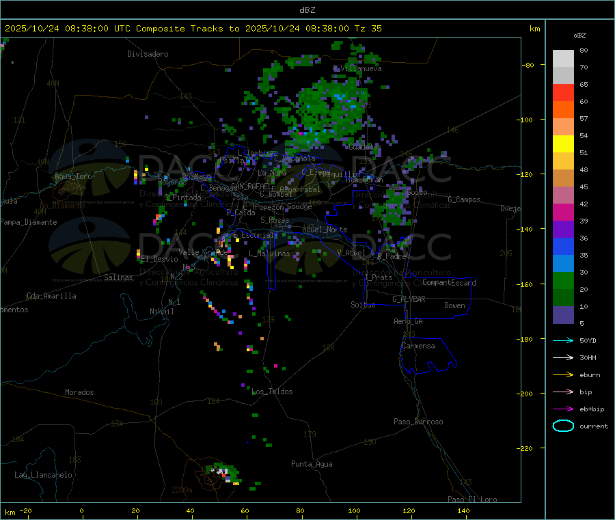This screenshot has height=520, width=615.
Task: Select the red 60 dBZ color swatch
Action: 563,92
